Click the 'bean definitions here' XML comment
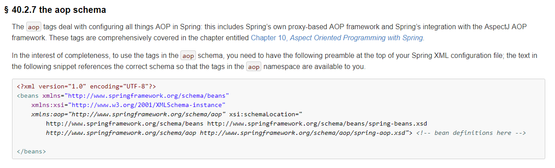Image resolution: width=555 pixels, height=168 pixels. [471, 133]
